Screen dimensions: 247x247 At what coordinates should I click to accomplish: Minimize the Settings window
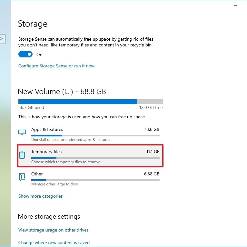tap(235, 6)
